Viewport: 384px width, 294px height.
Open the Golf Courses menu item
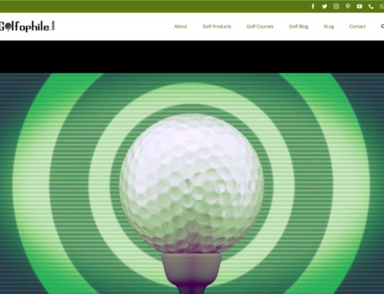pyautogui.click(x=260, y=26)
